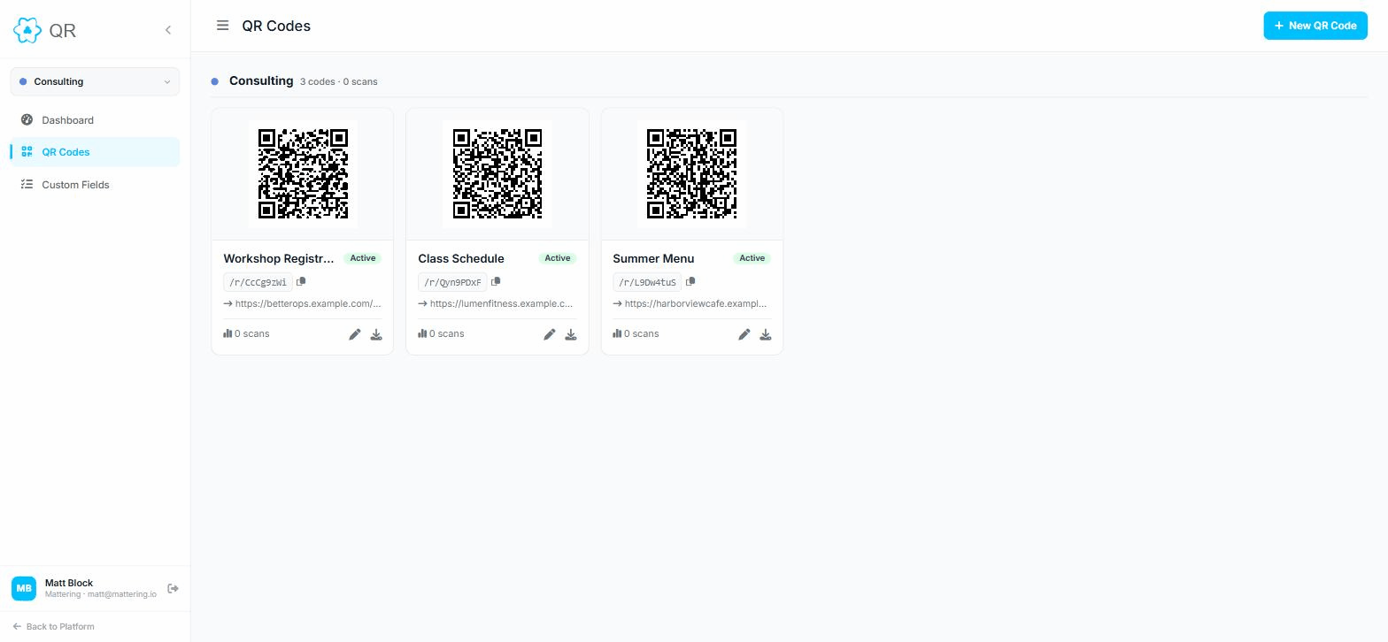Click the QR app logo icon

point(27,30)
